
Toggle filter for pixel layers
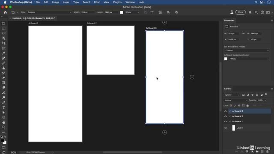243,95
